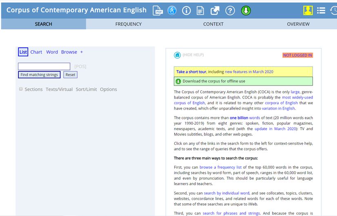337x216 pixels.
Task: Select the List search type
Action: [x=23, y=52]
